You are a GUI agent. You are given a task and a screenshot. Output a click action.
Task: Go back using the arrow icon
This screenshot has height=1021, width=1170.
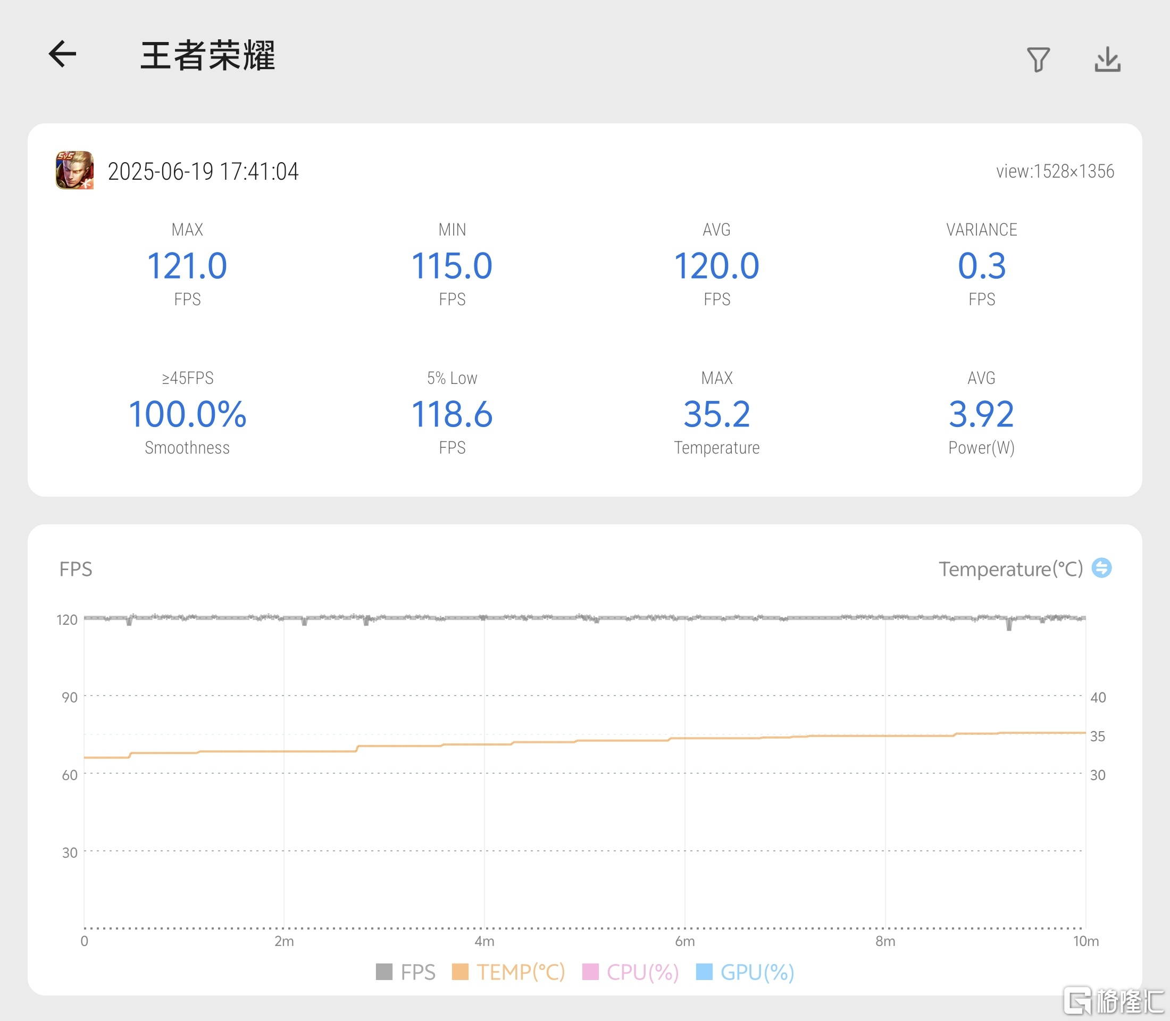(62, 55)
